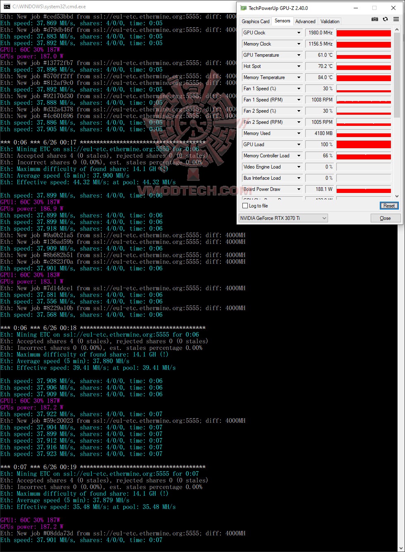This screenshot has width=405, height=552.
Task: Click the Fan 2 RPM value 1005 RPM
Action: 320,122
